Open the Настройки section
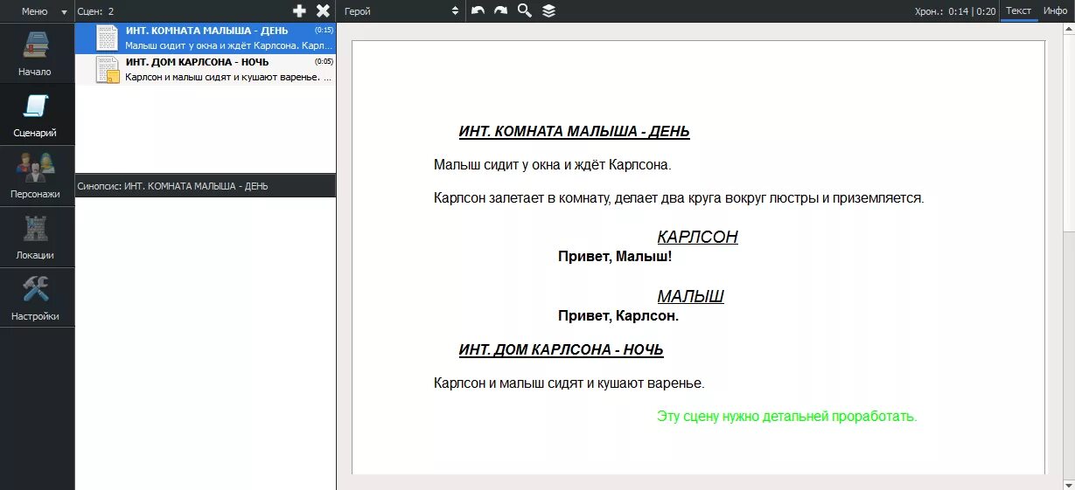This screenshot has width=1075, height=490. 37,298
